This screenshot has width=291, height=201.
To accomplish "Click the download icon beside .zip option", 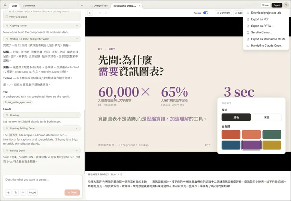I will pyautogui.click(x=248, y=13).
